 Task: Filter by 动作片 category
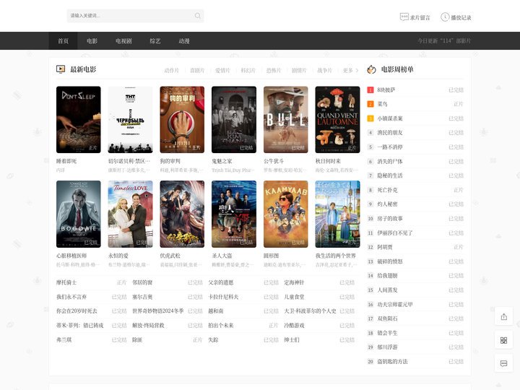171,70
